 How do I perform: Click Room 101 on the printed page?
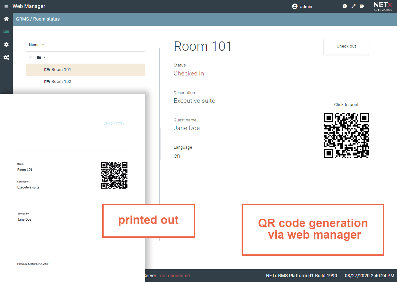pos(25,170)
